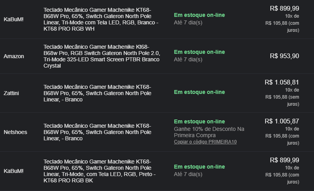314x191 pixels.
Task: Click the KT68 PRO RGB WH product title
Action: 101,19
